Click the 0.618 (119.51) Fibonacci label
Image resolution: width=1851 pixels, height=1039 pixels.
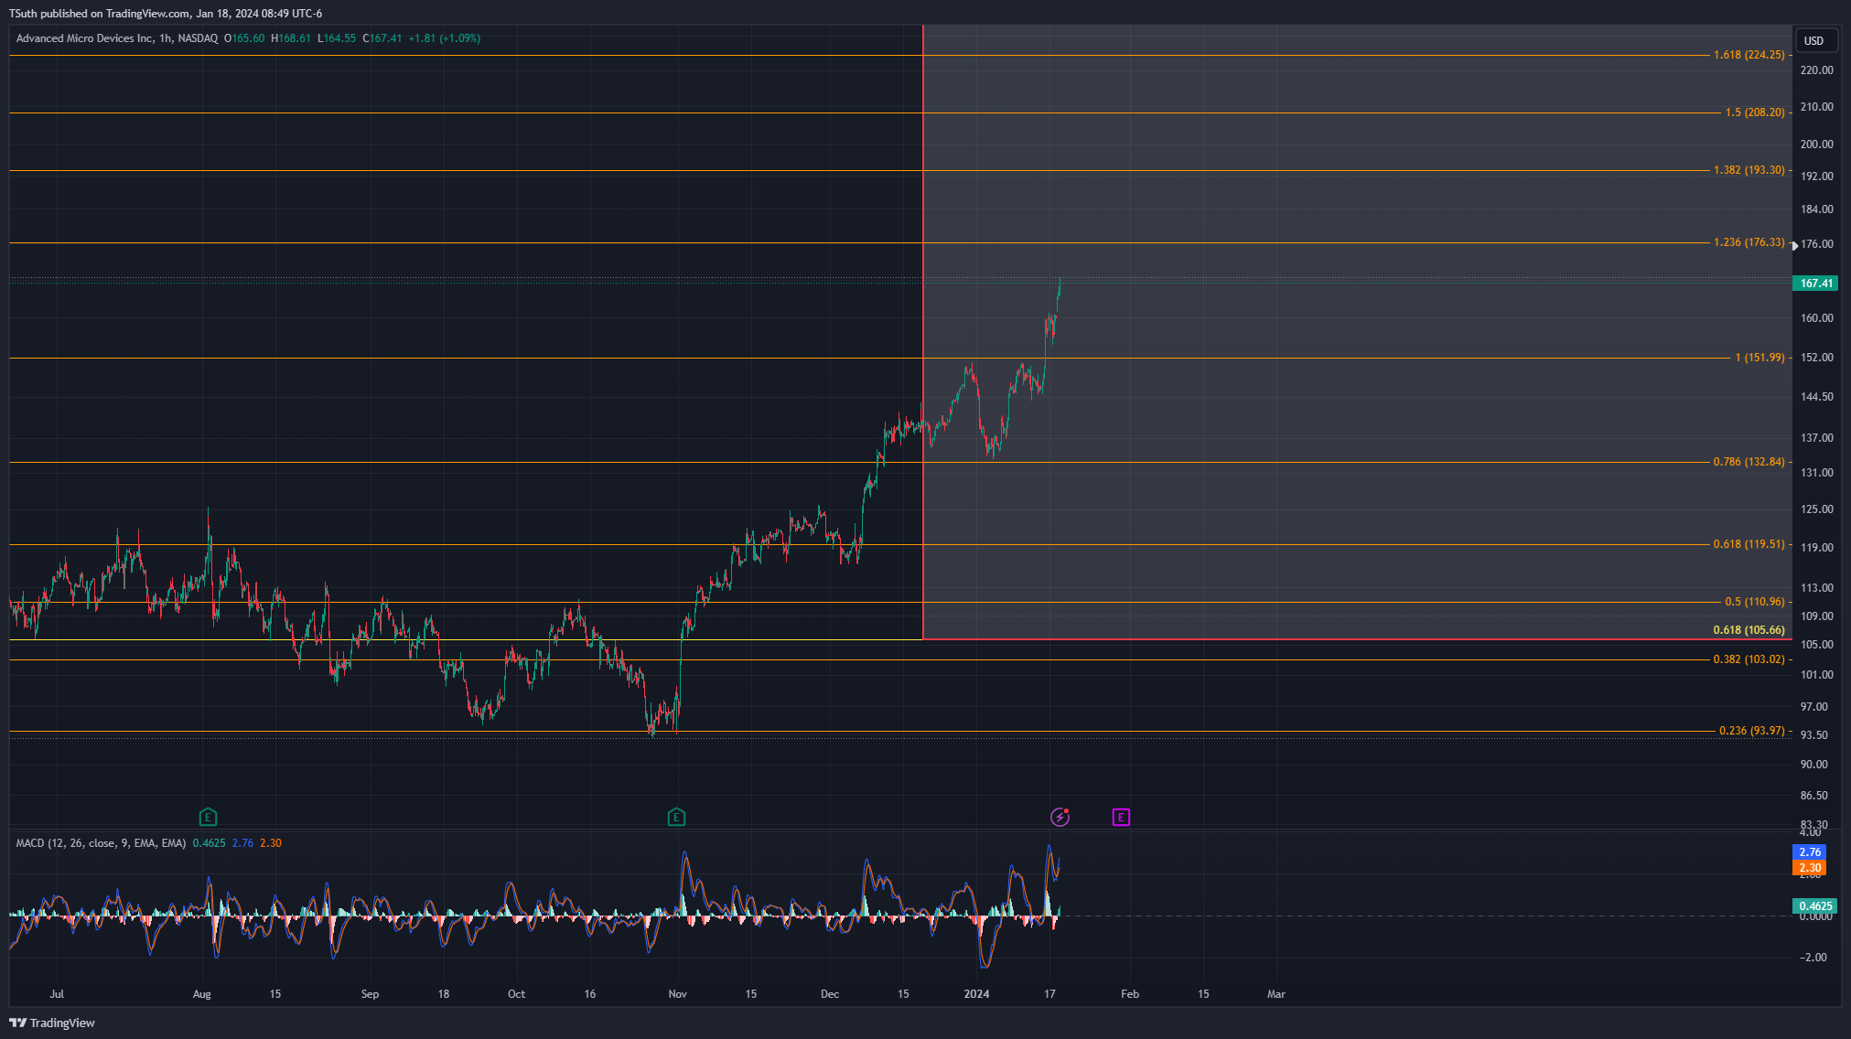(1749, 544)
